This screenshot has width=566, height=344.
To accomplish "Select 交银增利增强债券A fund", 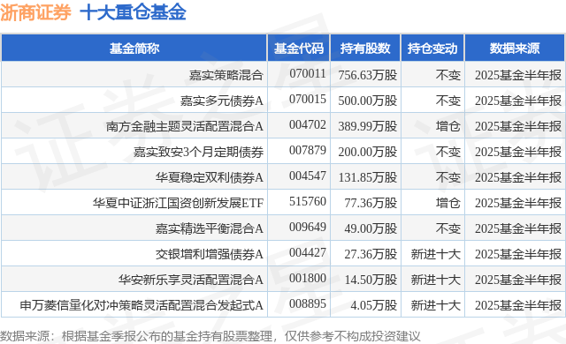I will pos(210,254).
